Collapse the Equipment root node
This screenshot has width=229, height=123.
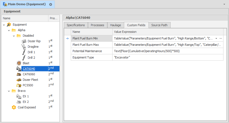click(4, 25)
